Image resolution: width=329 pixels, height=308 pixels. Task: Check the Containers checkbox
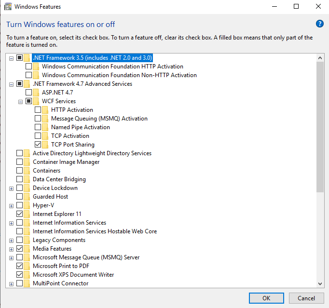click(19, 170)
